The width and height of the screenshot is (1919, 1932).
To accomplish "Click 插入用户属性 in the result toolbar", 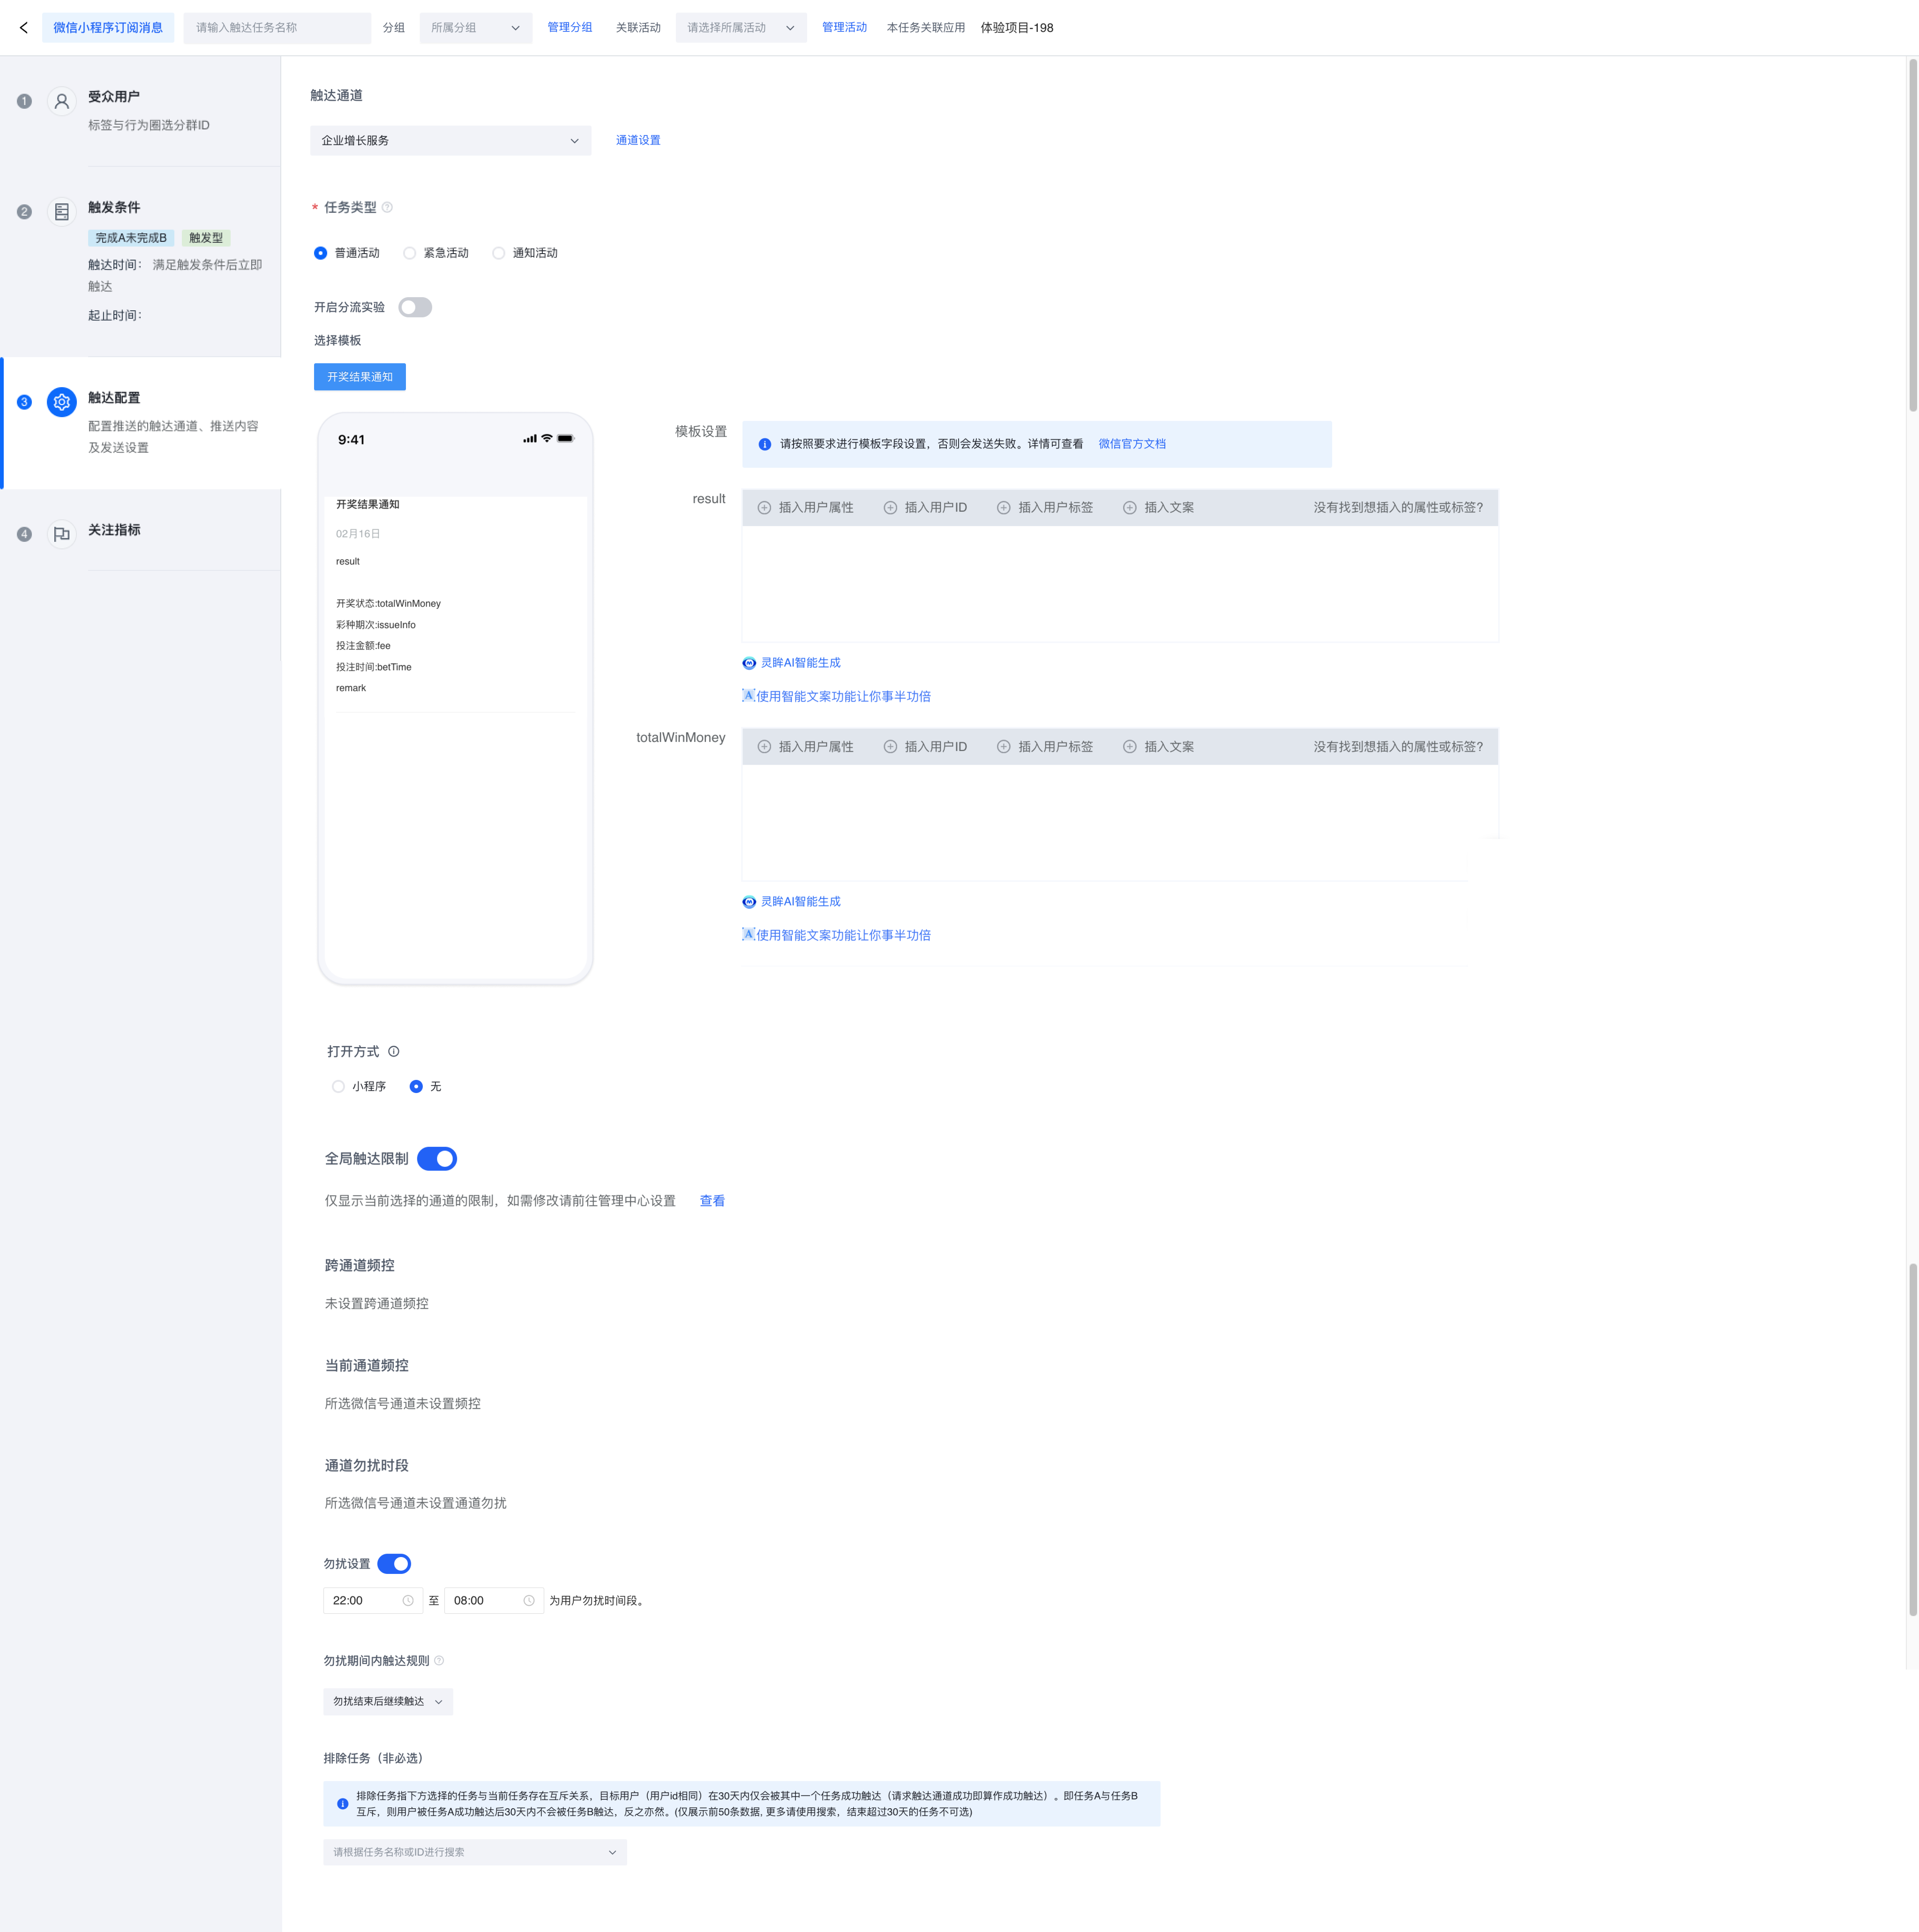I will point(806,507).
